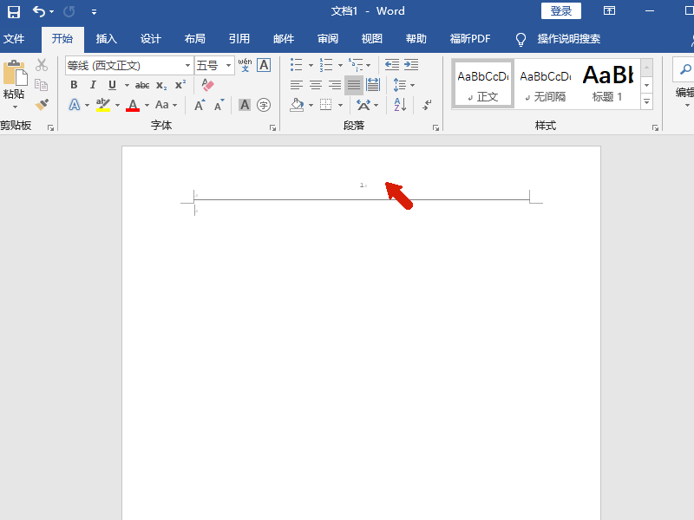Screen dimensions: 694x520
Task: Open highlight color dropdown arrow
Action: tap(117, 105)
